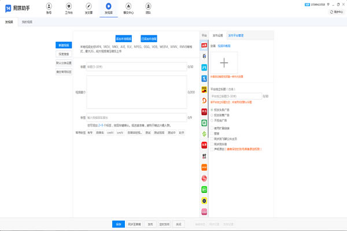Select the bright green platform icon

[x=204, y=189]
